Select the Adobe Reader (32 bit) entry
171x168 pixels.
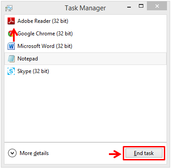coord(85,21)
